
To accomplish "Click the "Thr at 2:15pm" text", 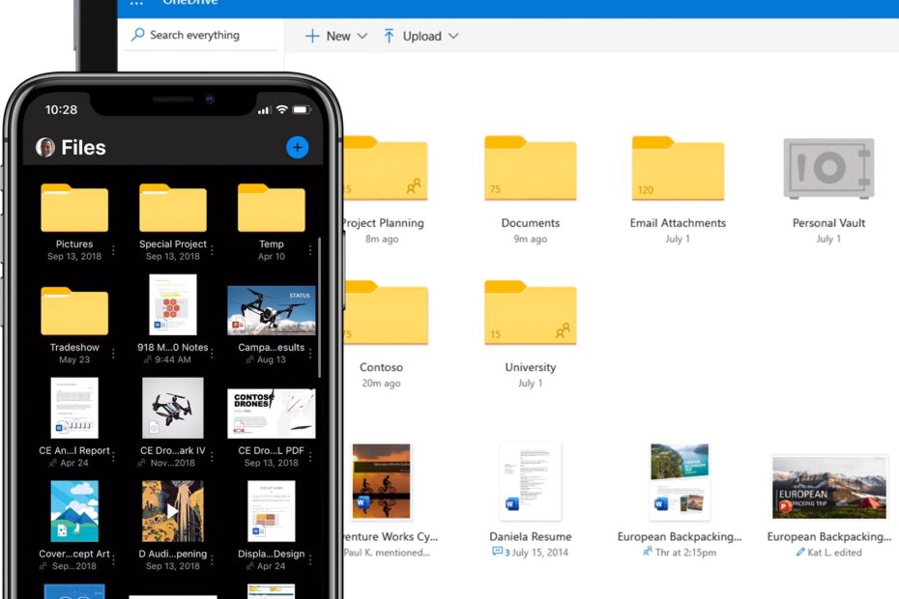I will click(x=685, y=552).
